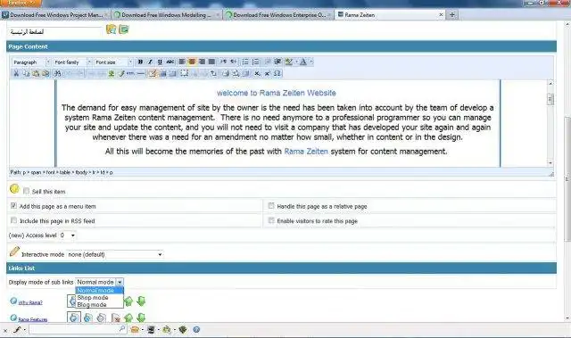Switch to 'Download Free Windows Enterprise' tab
Screen dimensions: 571x338
coord(278,15)
